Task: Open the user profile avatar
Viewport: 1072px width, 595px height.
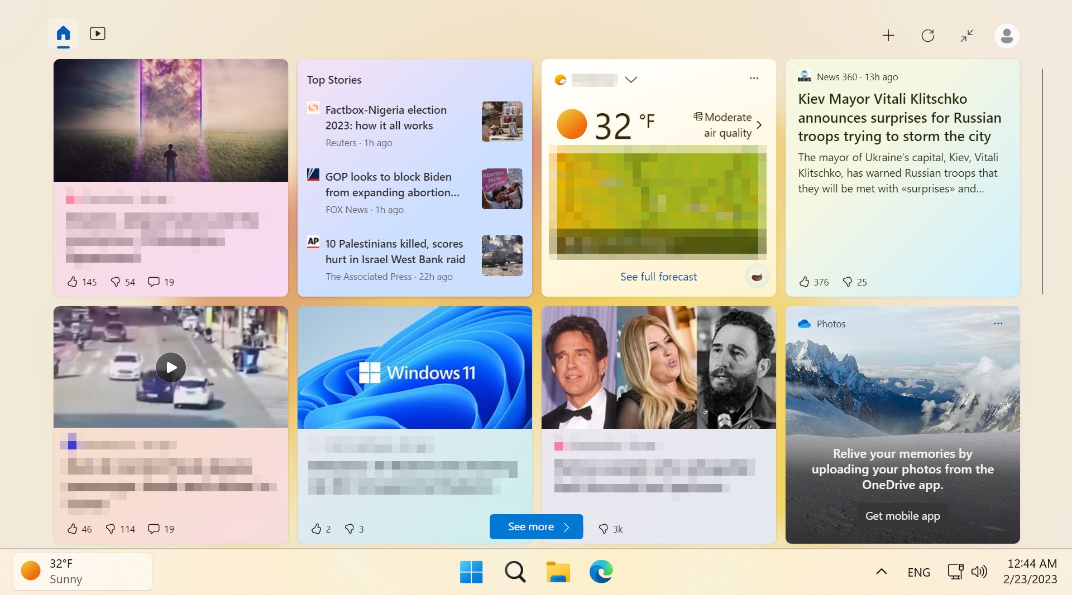Action: (1007, 36)
